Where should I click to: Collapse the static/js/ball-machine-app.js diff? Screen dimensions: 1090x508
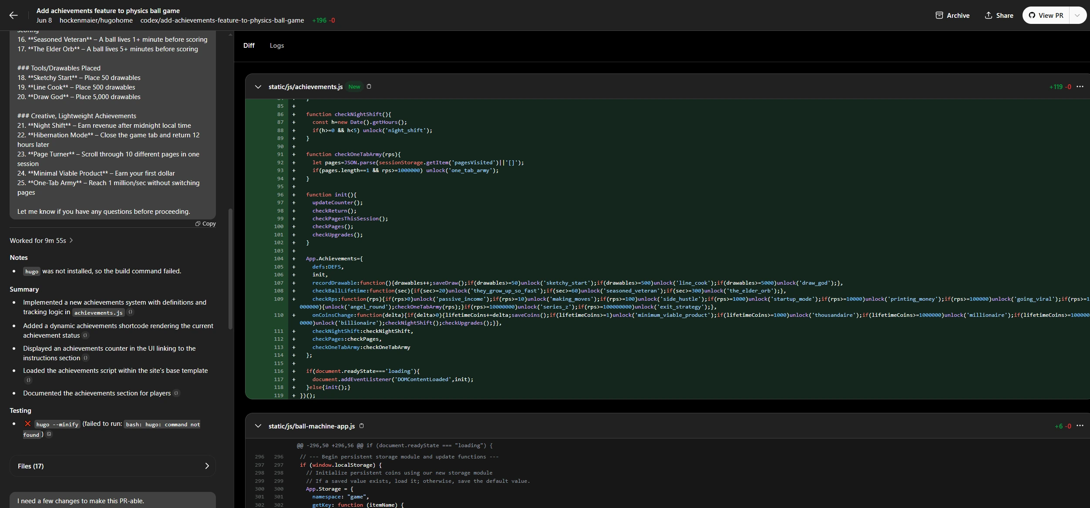click(x=258, y=426)
